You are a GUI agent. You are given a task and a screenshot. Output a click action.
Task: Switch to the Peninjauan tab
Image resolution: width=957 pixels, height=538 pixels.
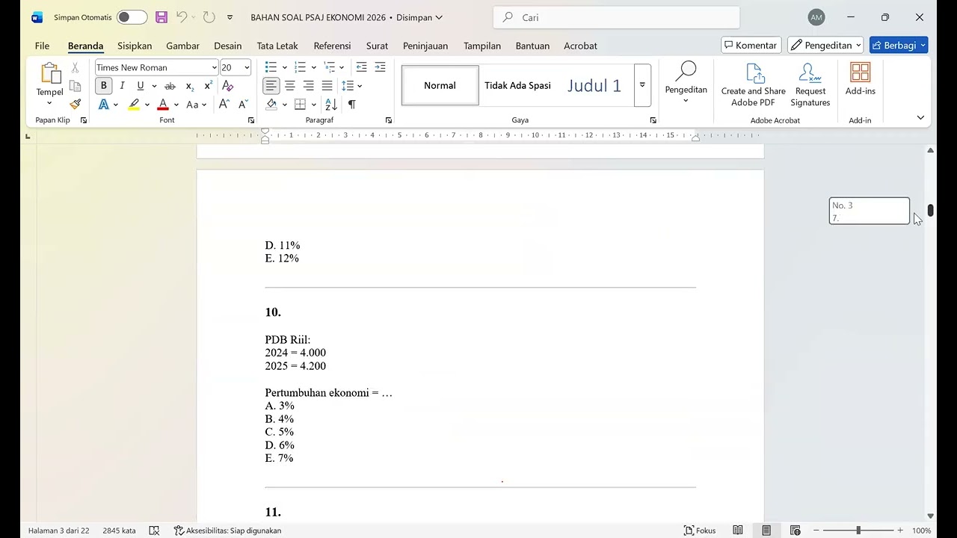pos(425,46)
